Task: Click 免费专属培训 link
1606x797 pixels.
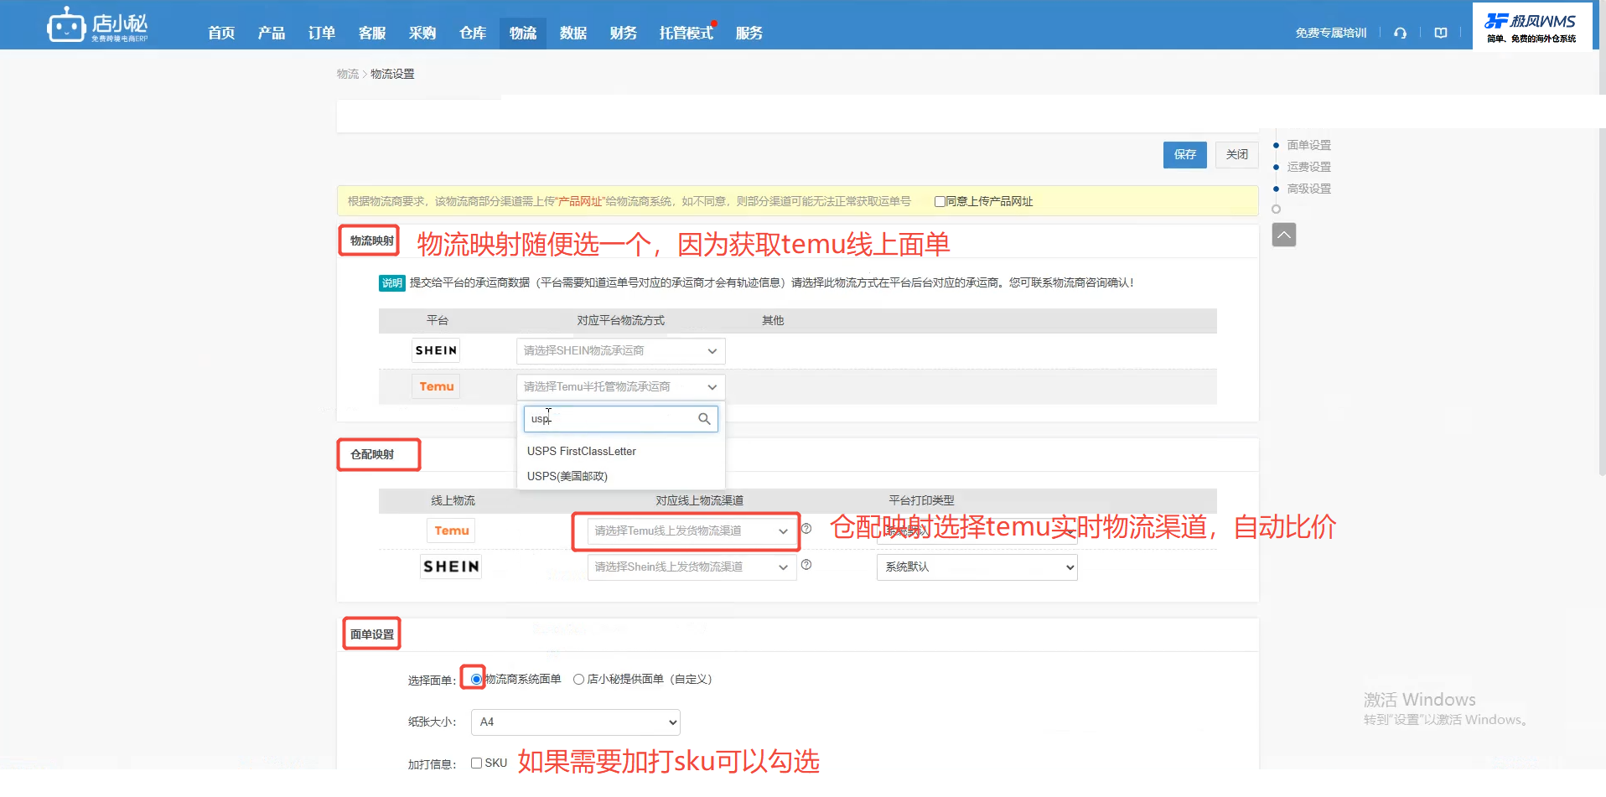Action: click(x=1331, y=33)
